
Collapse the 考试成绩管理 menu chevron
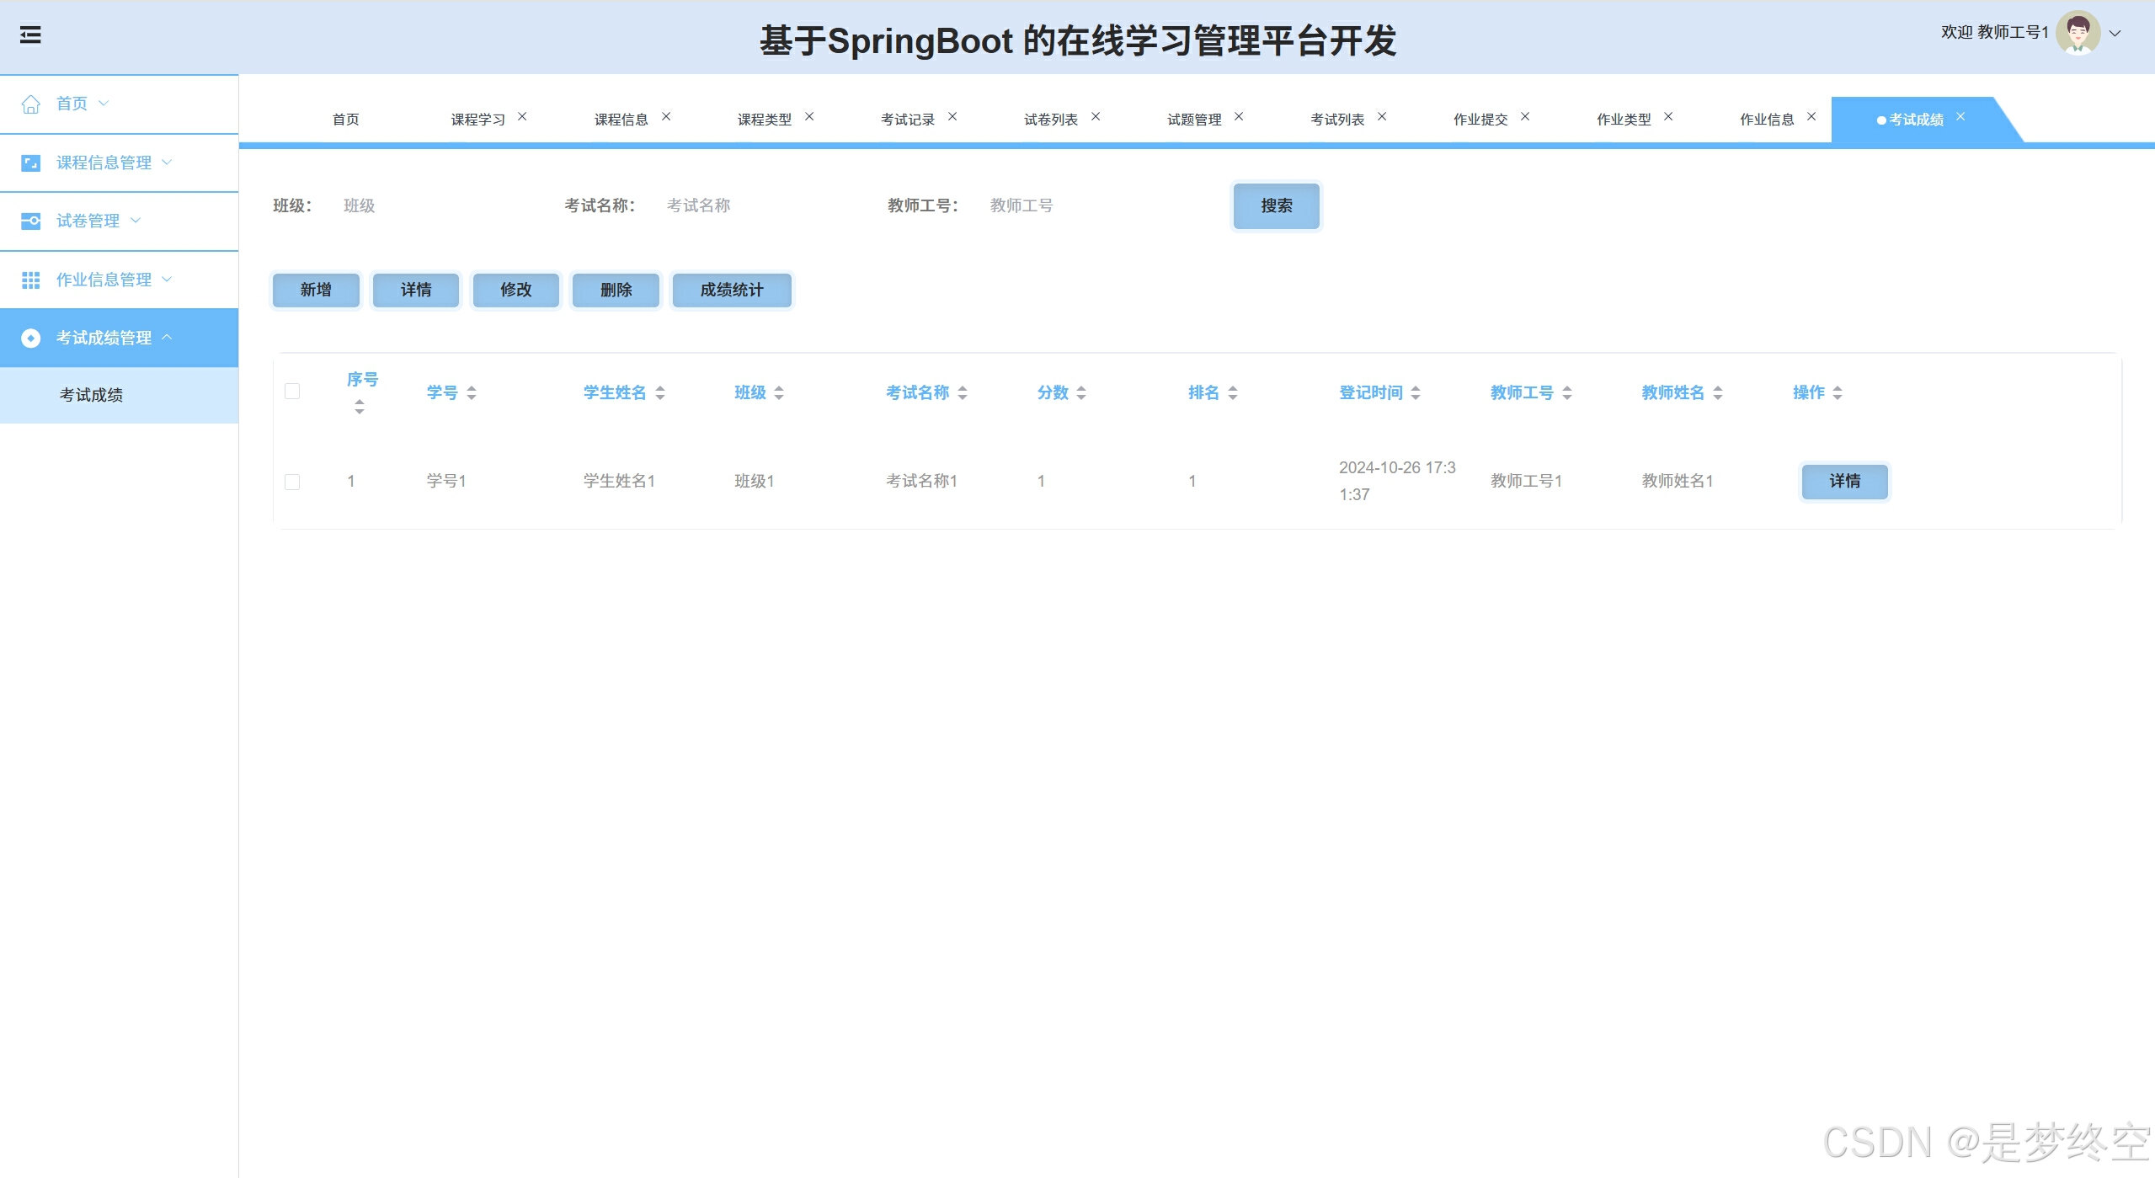click(x=167, y=337)
